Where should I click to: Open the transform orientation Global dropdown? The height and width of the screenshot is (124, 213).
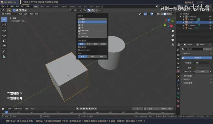[x=76, y=10]
